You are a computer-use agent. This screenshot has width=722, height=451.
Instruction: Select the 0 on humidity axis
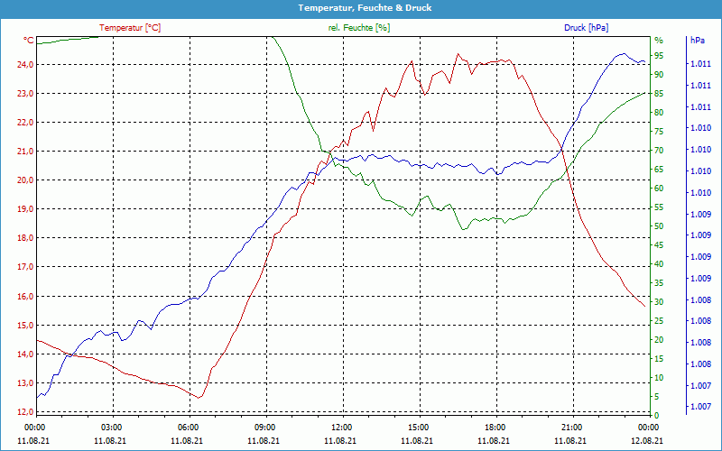[657, 416]
